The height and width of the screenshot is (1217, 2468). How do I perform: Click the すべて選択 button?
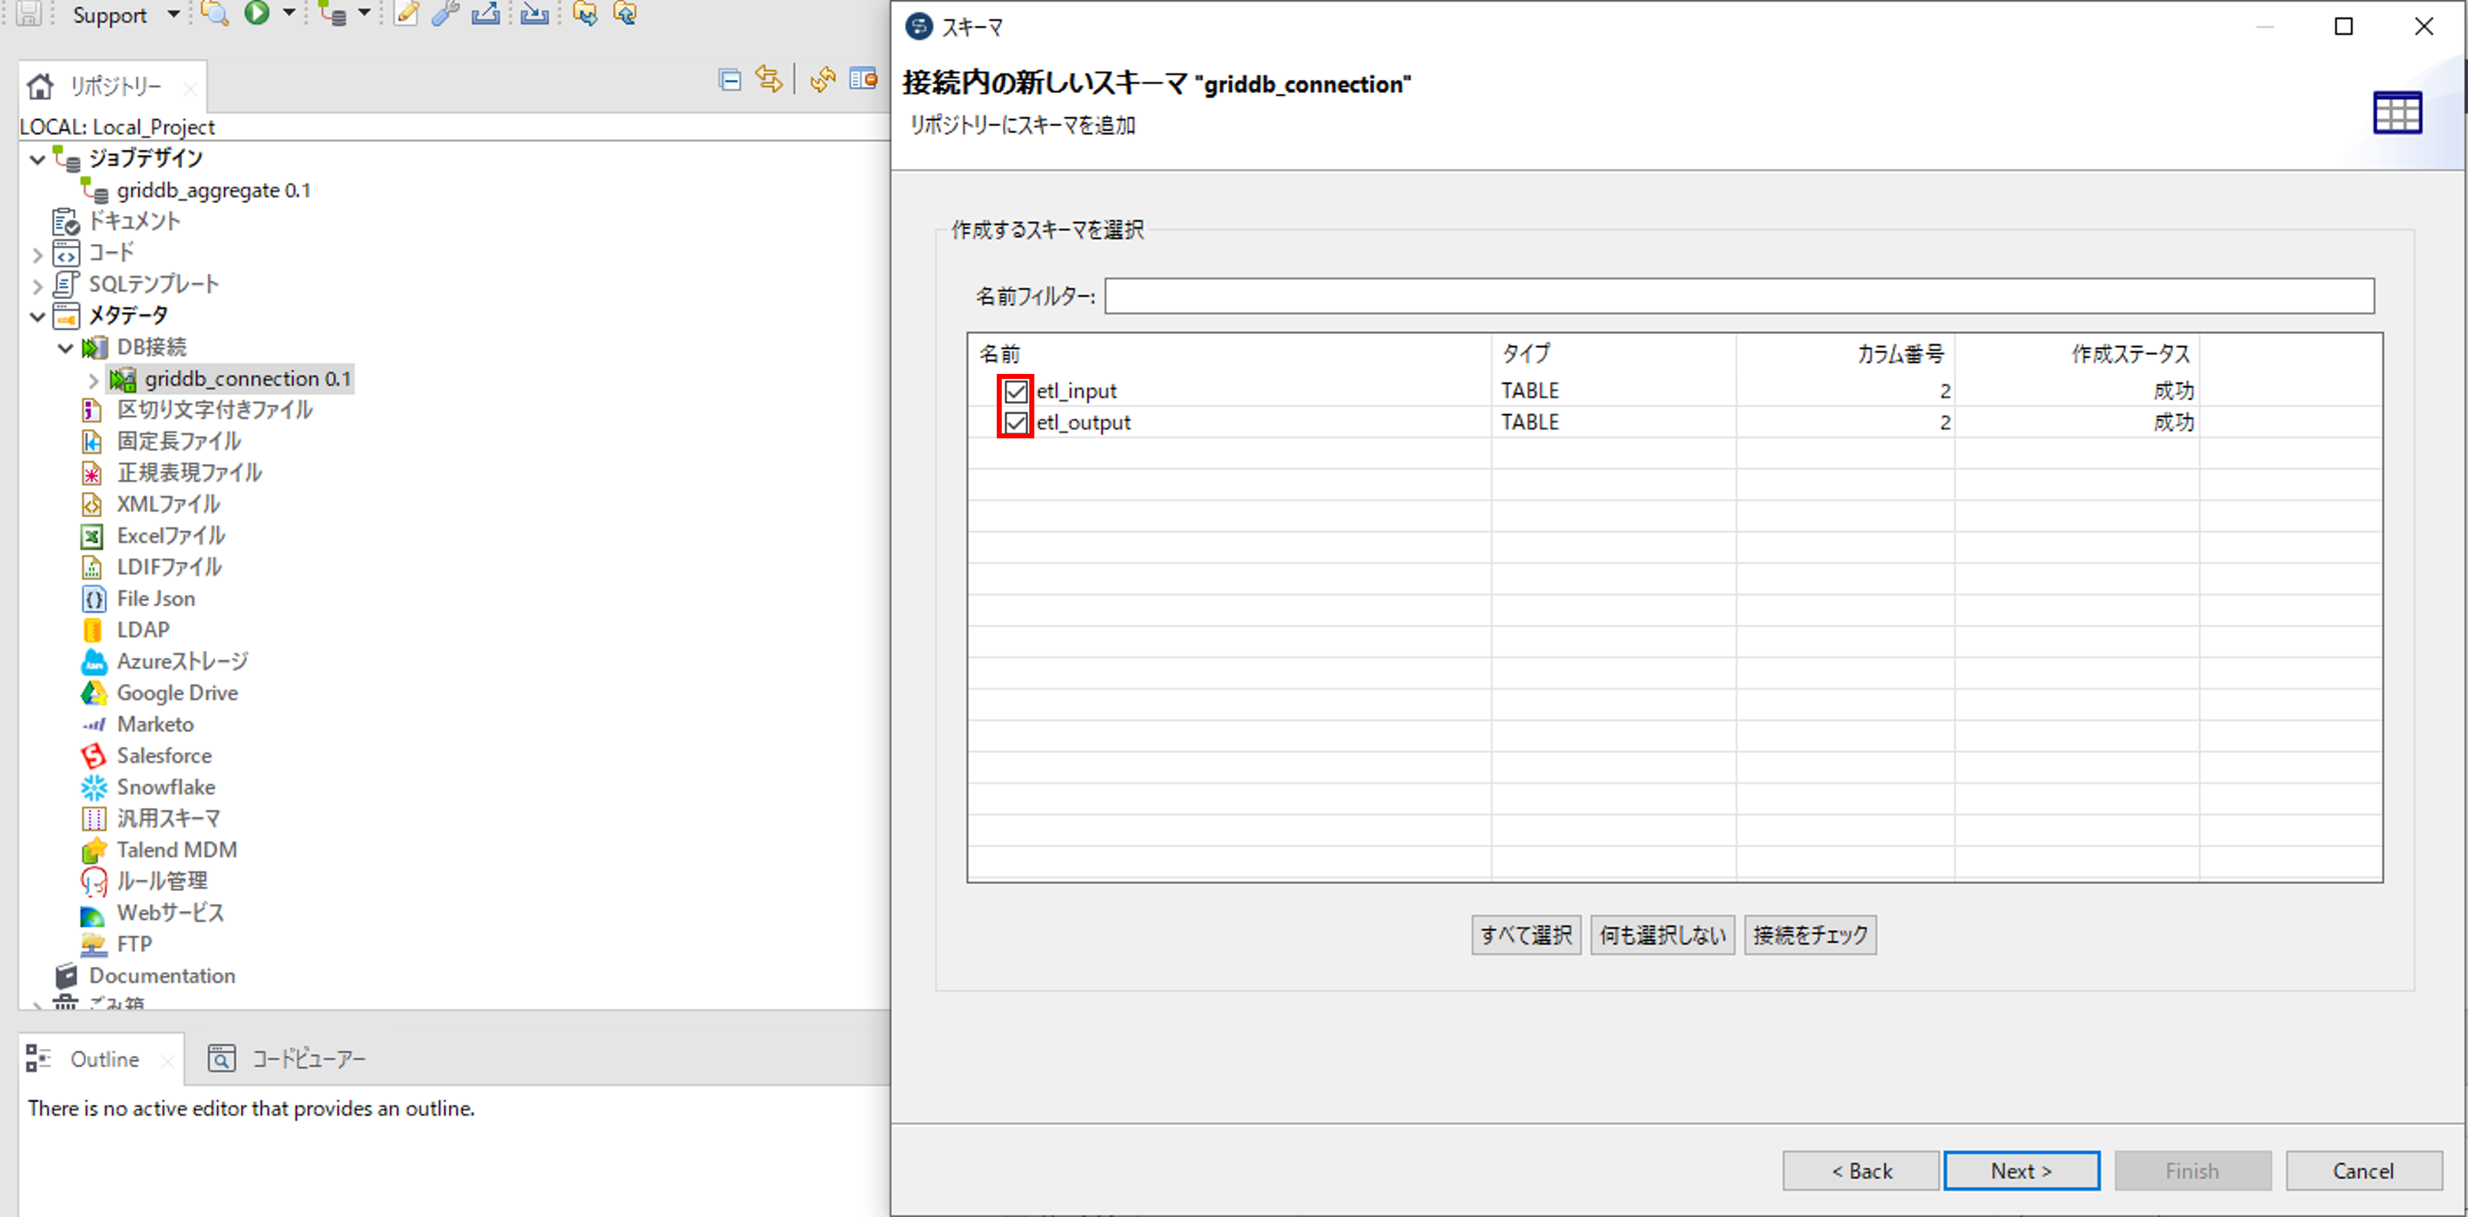1525,934
